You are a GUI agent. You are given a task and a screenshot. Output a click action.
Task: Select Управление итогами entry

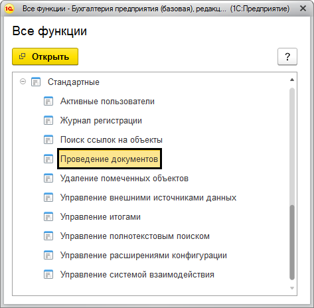tap(100, 217)
